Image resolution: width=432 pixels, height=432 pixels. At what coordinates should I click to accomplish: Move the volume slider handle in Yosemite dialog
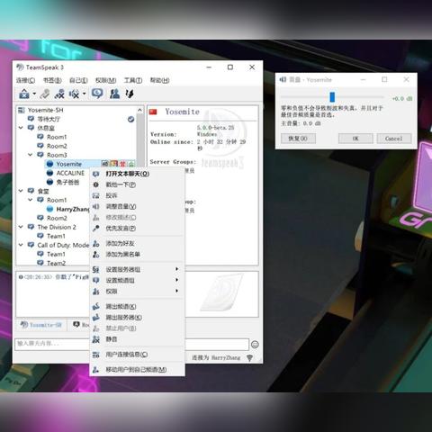point(332,97)
